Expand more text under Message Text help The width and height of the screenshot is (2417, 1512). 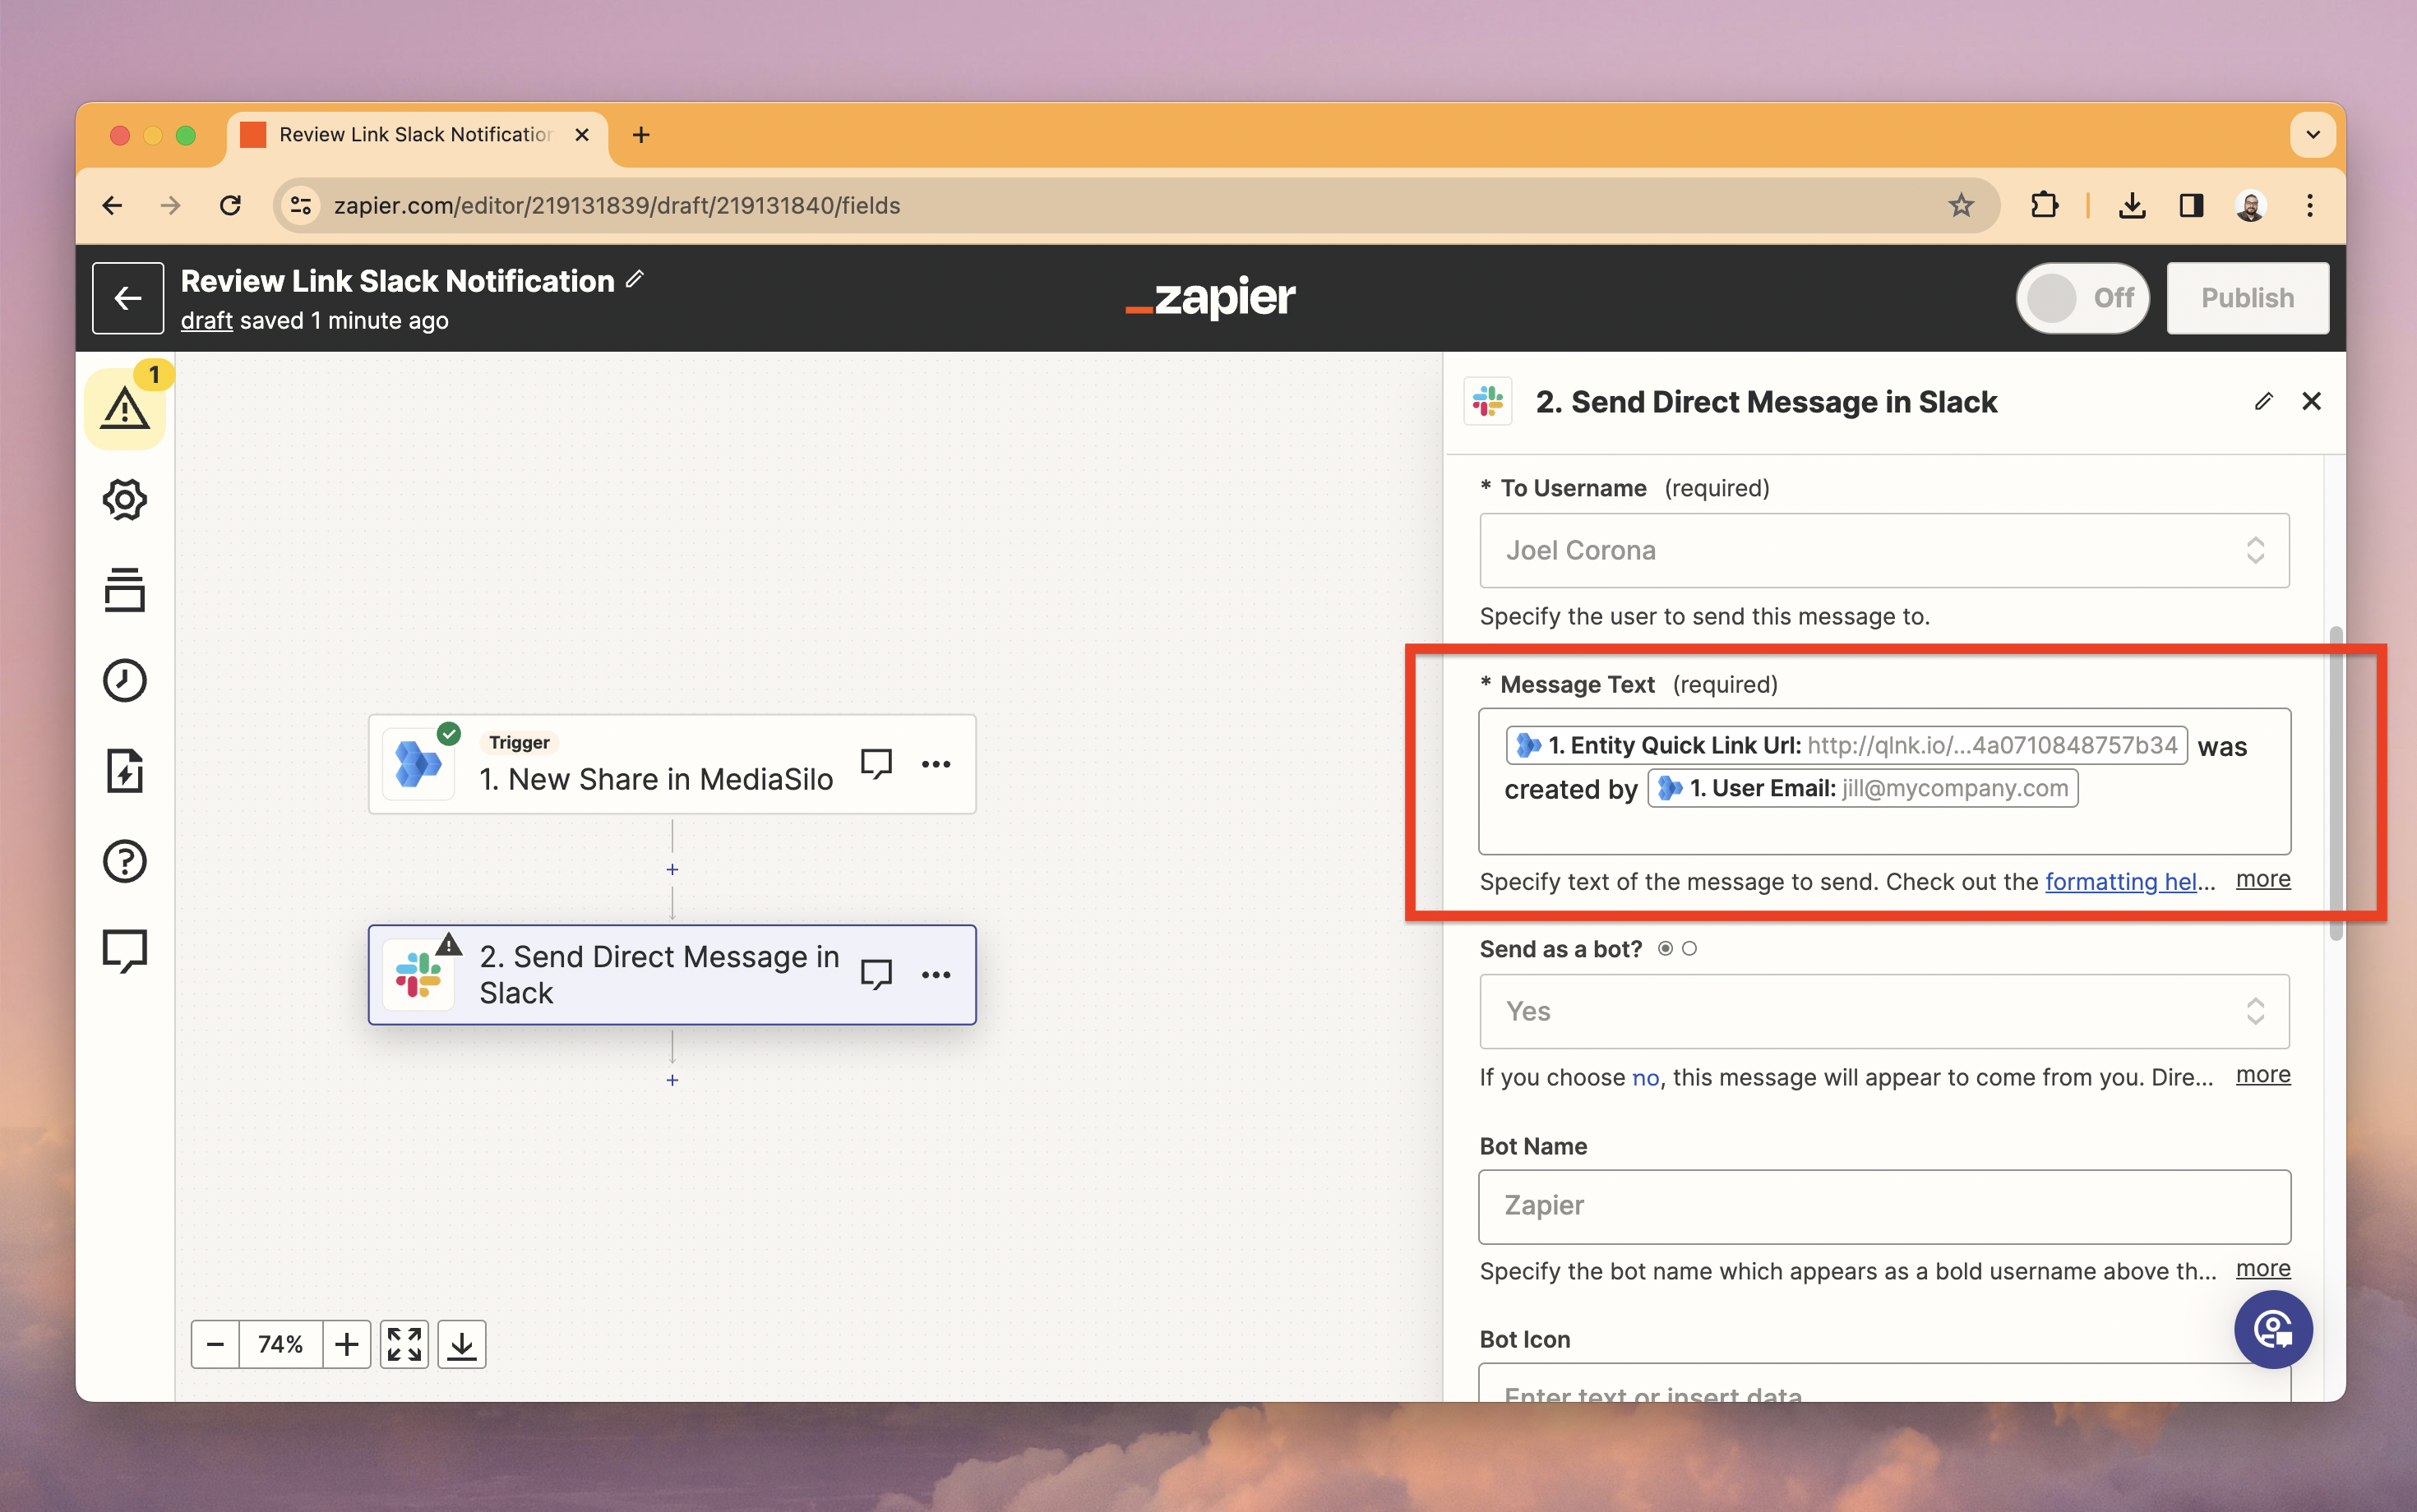[2263, 879]
